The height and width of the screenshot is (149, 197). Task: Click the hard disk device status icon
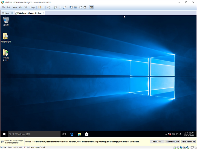coord(175,147)
